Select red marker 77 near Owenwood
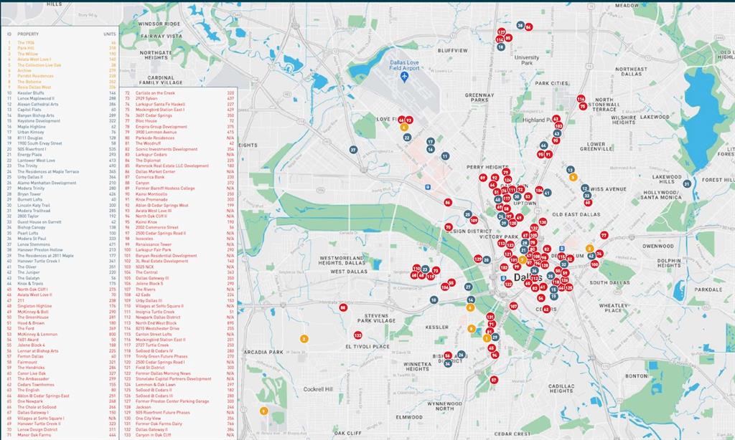The image size is (735, 440). [x=604, y=235]
